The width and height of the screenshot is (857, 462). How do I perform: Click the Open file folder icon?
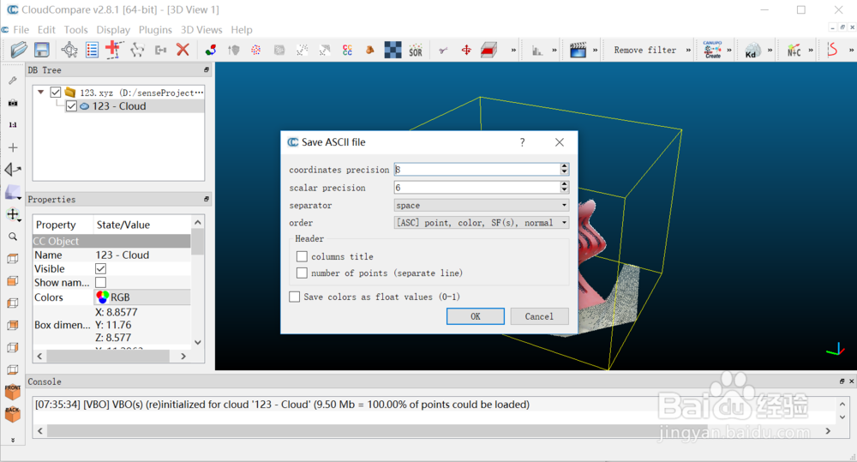click(19, 50)
